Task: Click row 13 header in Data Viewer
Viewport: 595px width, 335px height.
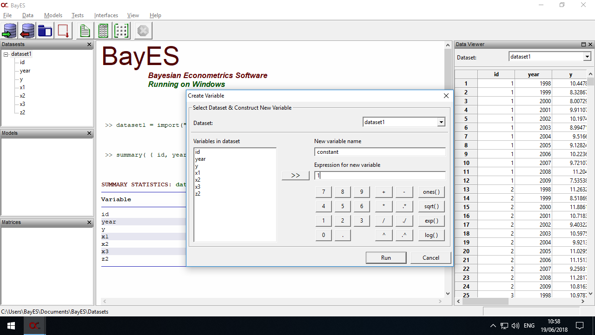Action: click(466, 190)
